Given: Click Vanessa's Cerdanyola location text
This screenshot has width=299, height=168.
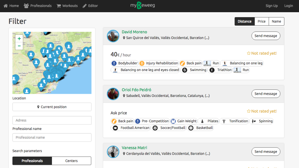Looking at the screenshot, I should click(168, 153).
